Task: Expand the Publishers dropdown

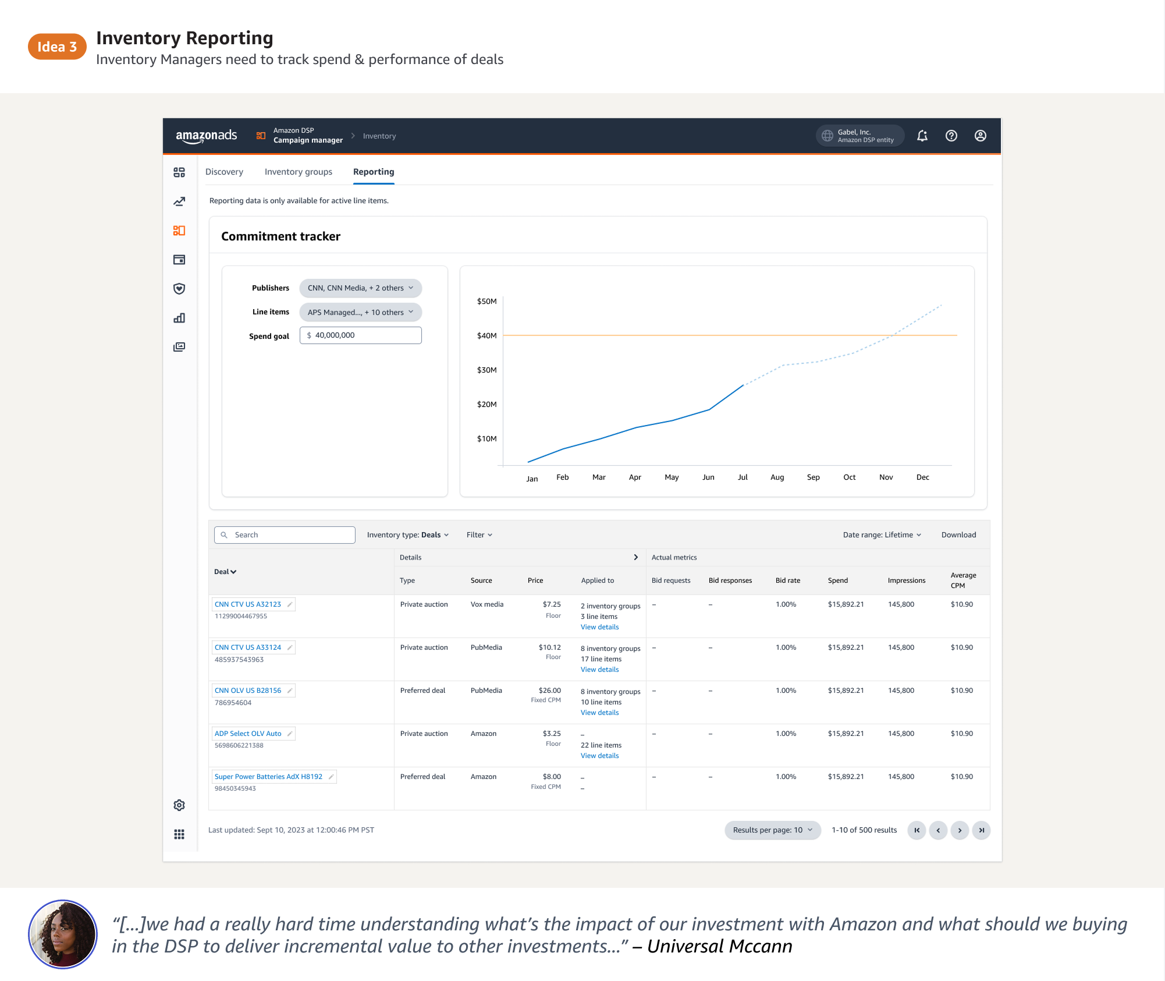Action: (360, 288)
